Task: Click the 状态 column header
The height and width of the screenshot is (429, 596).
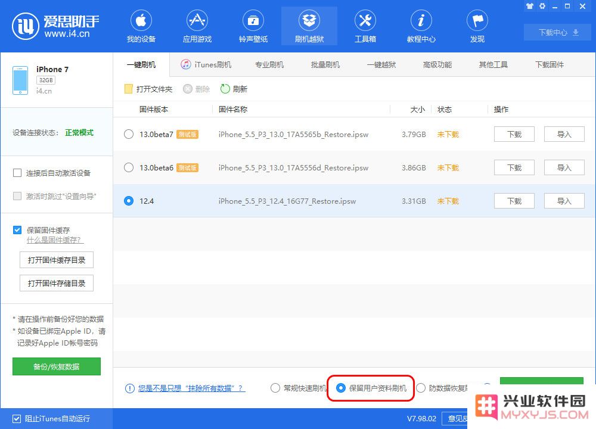Action: (445, 110)
